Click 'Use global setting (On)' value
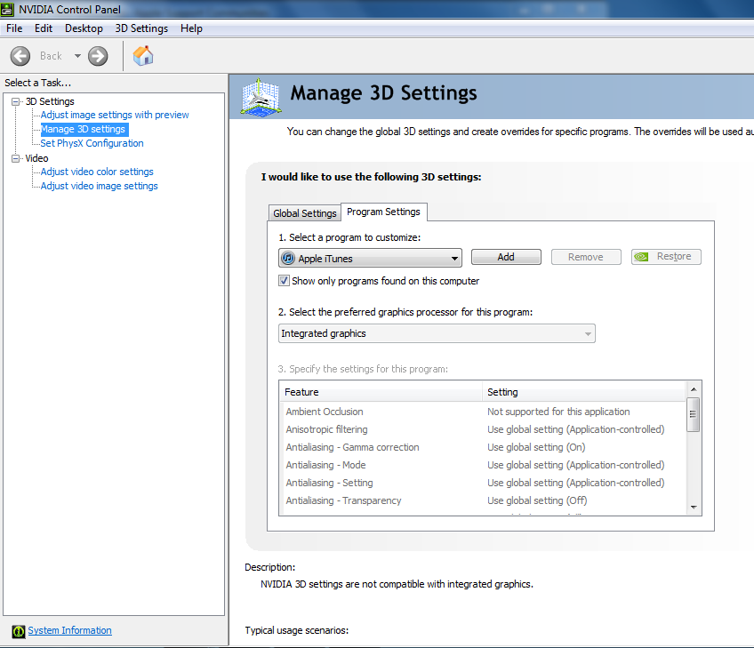This screenshot has width=754, height=648. coord(536,447)
